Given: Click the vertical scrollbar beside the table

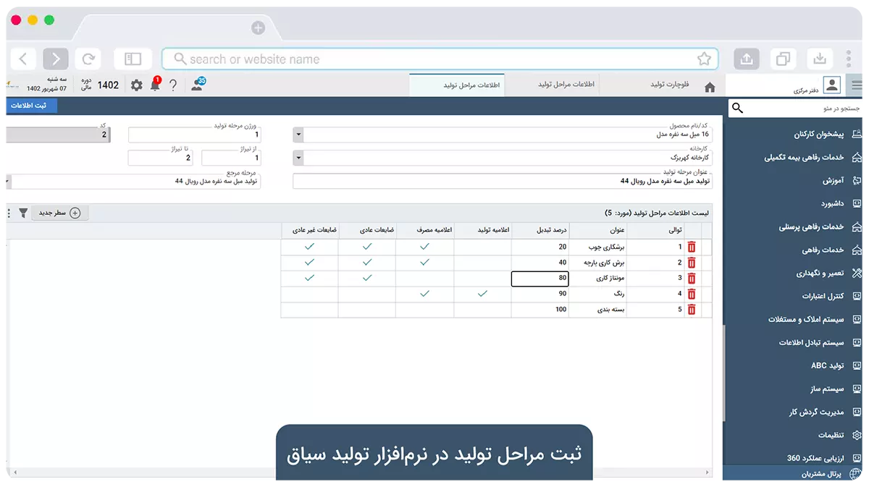Looking at the screenshot, I should 724,362.
